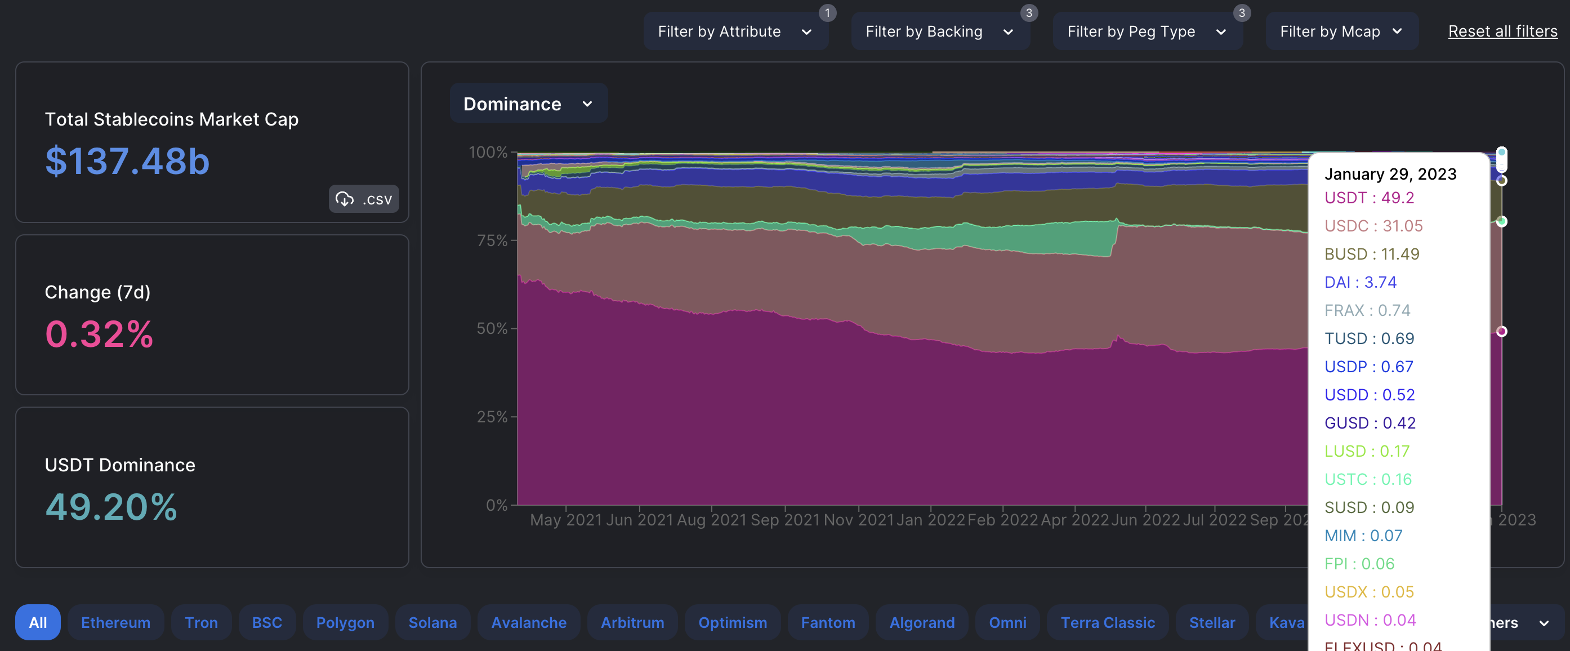Click the TUSD : 0.69 tooltip entry

point(1369,338)
